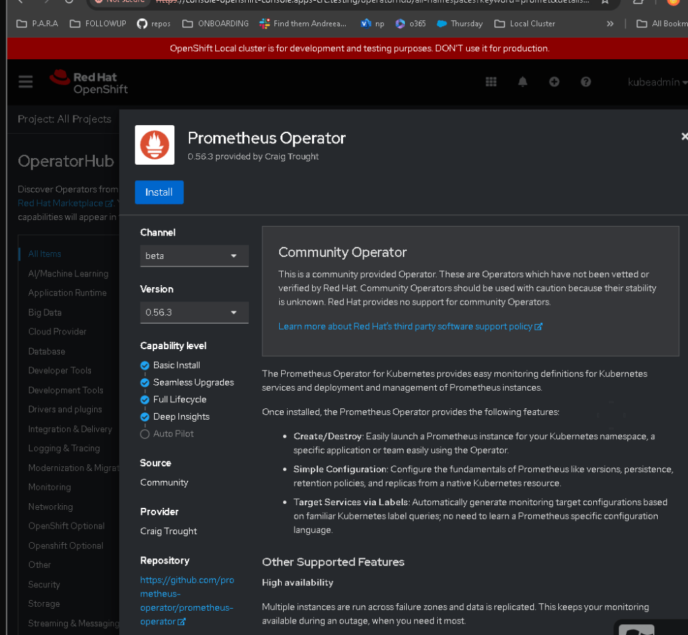The width and height of the screenshot is (688, 635).
Task: Select Security category
Action: pos(44,585)
